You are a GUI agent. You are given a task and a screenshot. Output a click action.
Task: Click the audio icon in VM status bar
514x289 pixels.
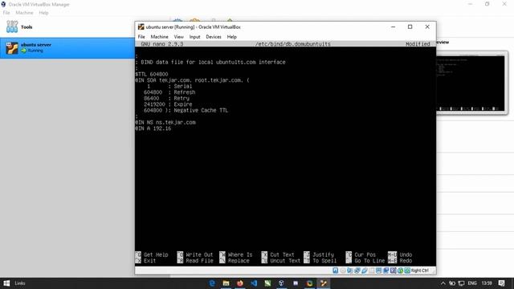(350, 271)
